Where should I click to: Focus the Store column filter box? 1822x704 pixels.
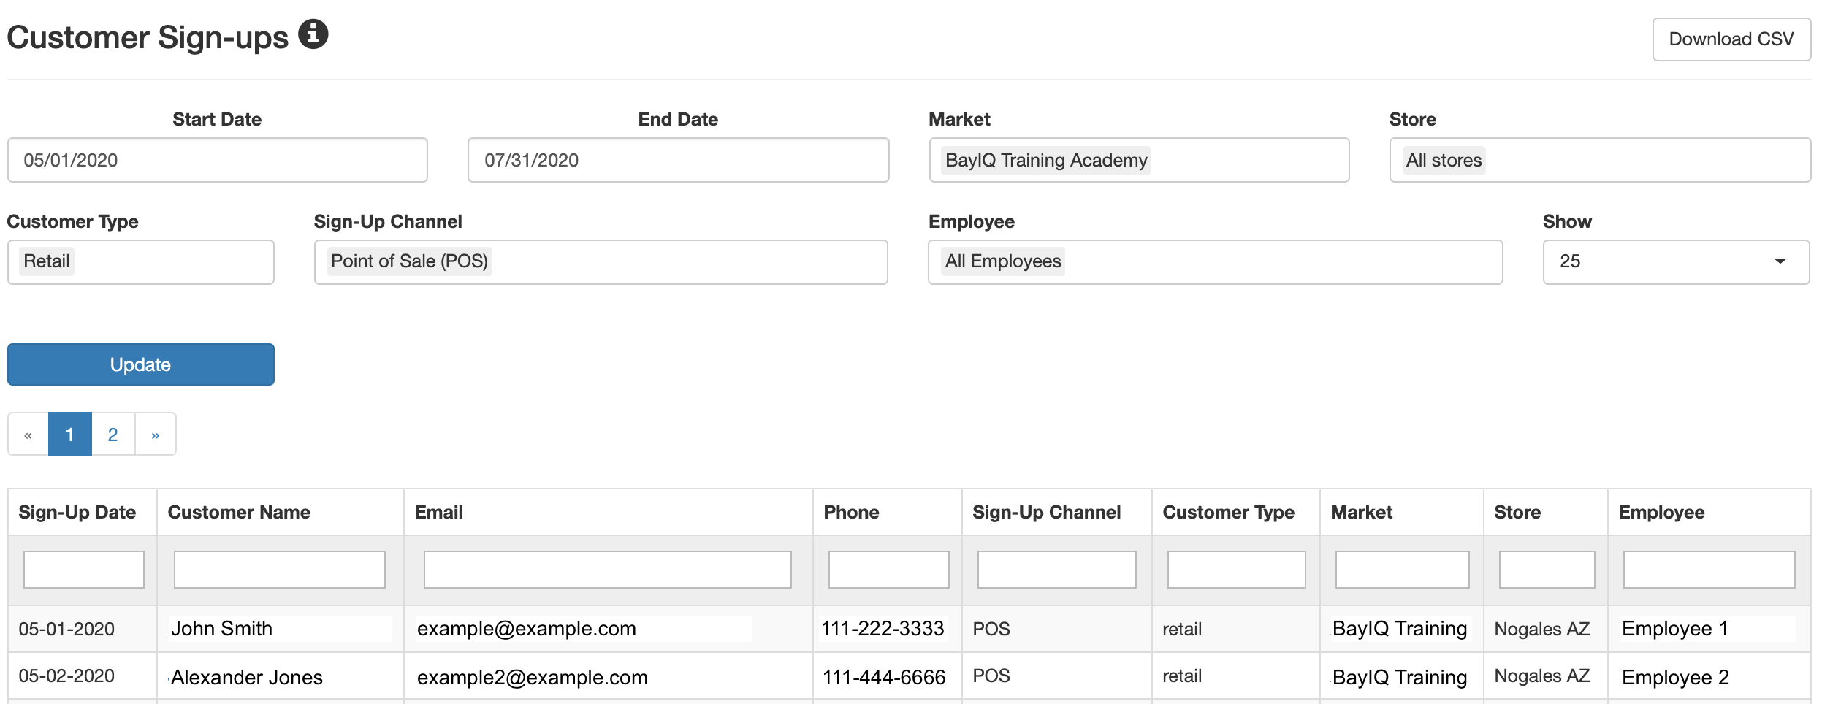click(x=1547, y=570)
